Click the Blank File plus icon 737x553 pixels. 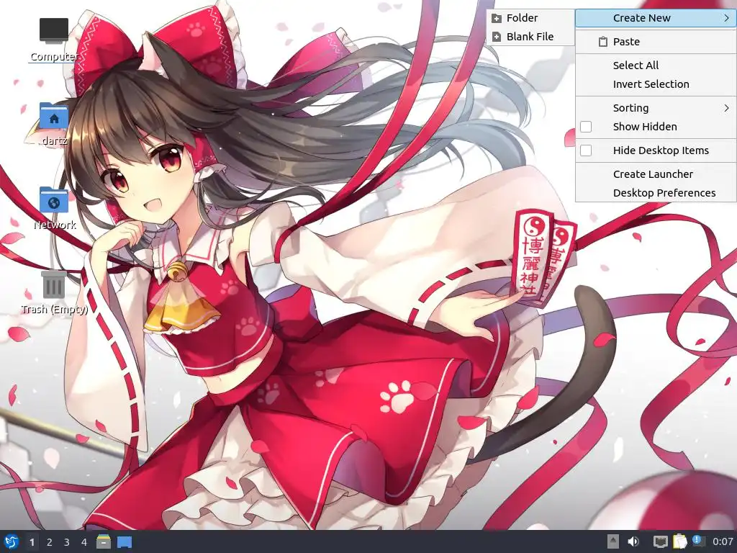tap(497, 37)
